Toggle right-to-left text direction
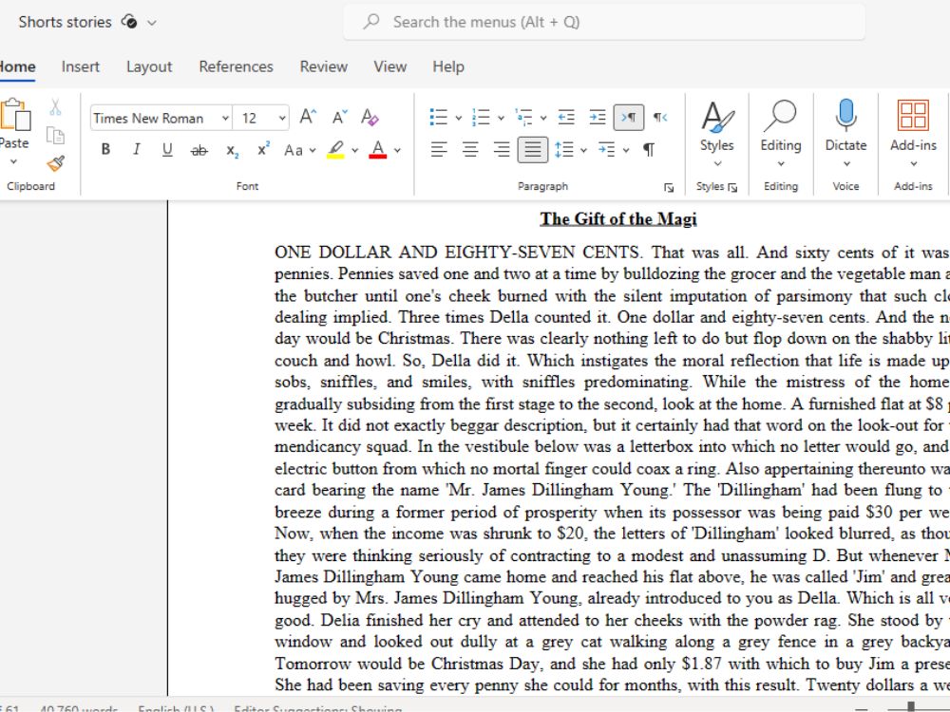Viewport: 950px width, 712px height. click(x=660, y=117)
